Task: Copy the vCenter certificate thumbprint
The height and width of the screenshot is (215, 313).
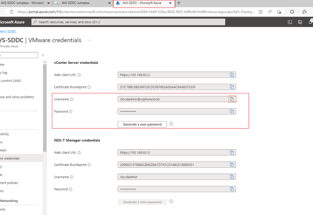Action: pyautogui.click(x=232, y=87)
